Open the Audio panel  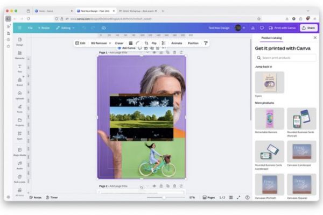[20, 164]
